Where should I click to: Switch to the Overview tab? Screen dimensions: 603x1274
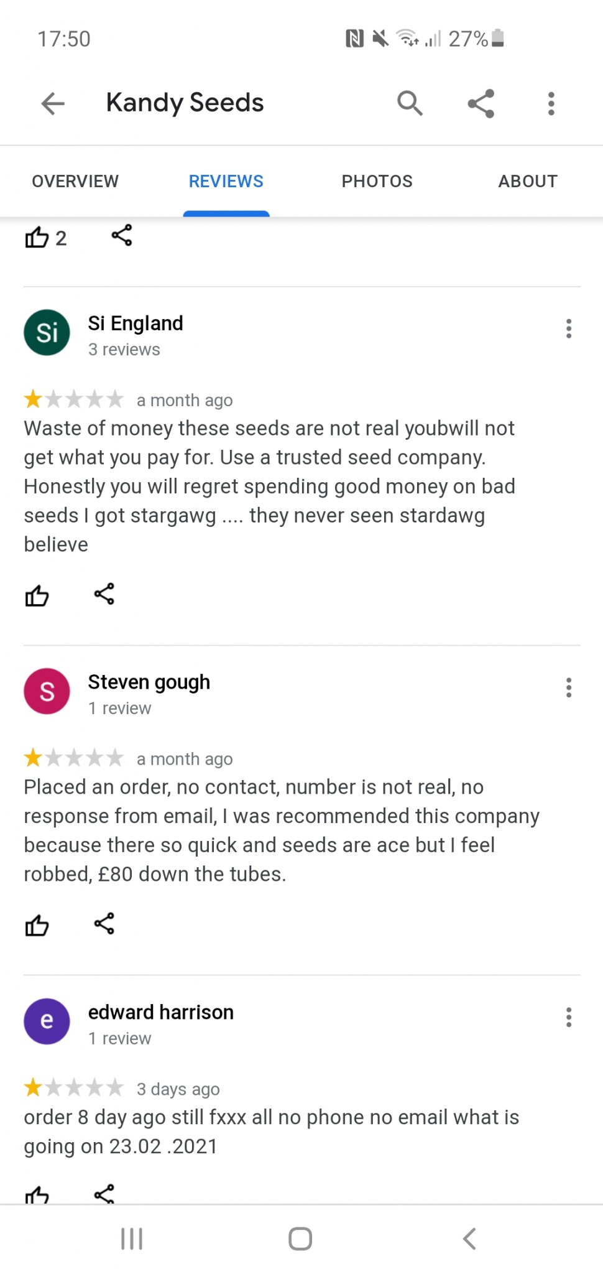click(x=75, y=181)
